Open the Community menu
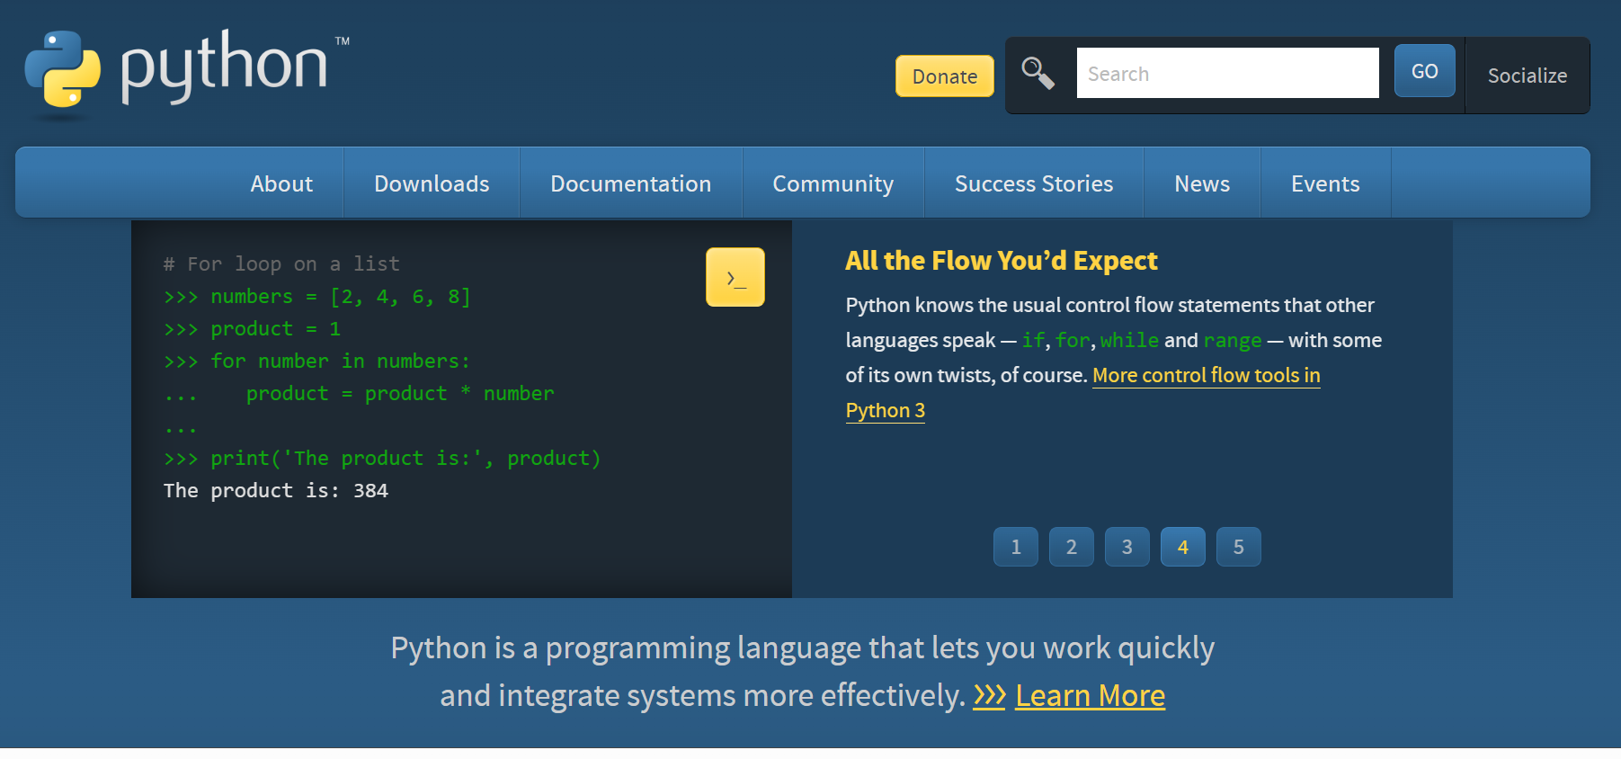 coord(833,183)
